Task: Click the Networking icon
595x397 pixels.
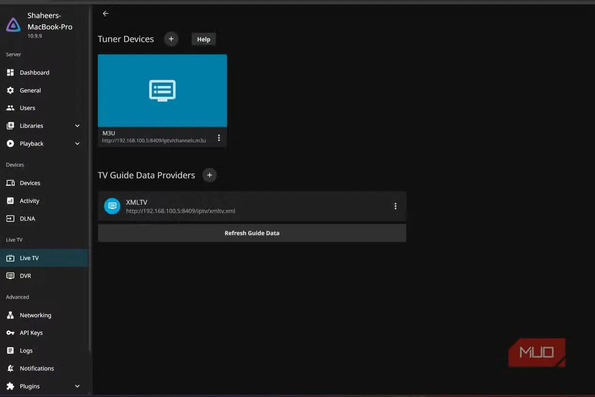Action: (x=10, y=315)
